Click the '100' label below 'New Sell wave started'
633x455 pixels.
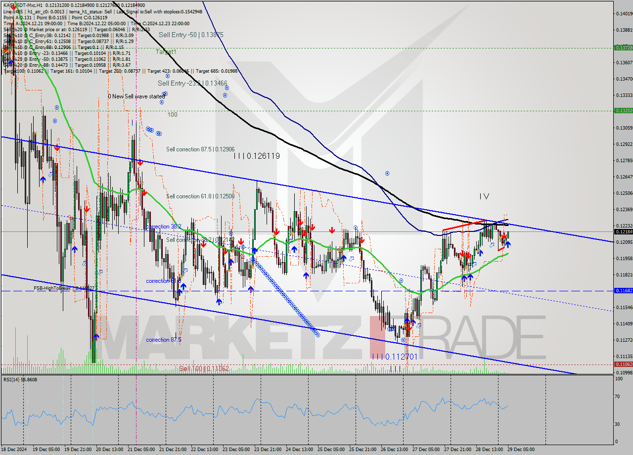pos(172,115)
